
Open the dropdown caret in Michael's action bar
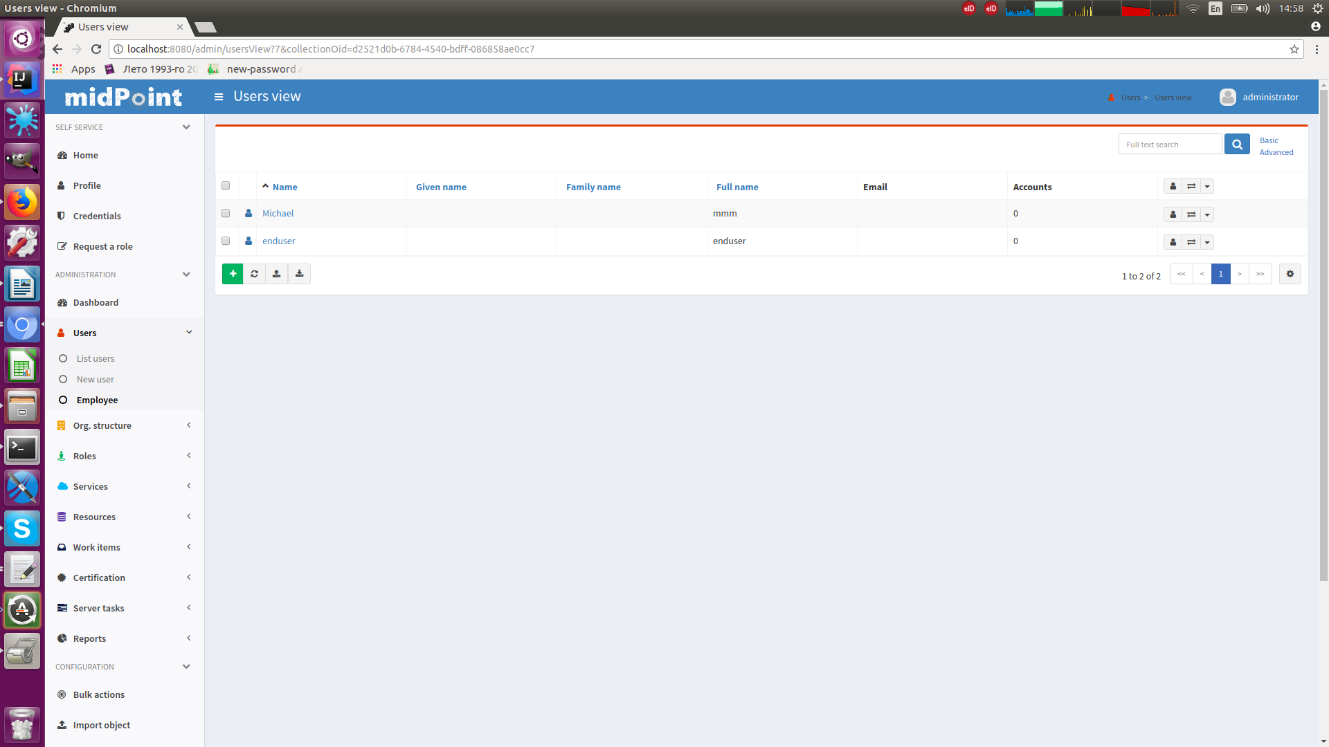pos(1208,214)
